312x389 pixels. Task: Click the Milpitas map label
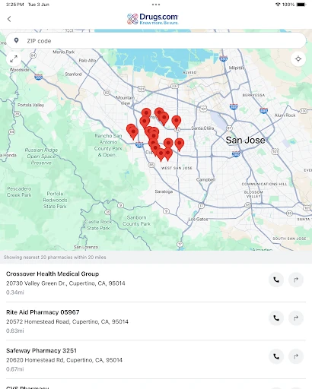(237, 68)
